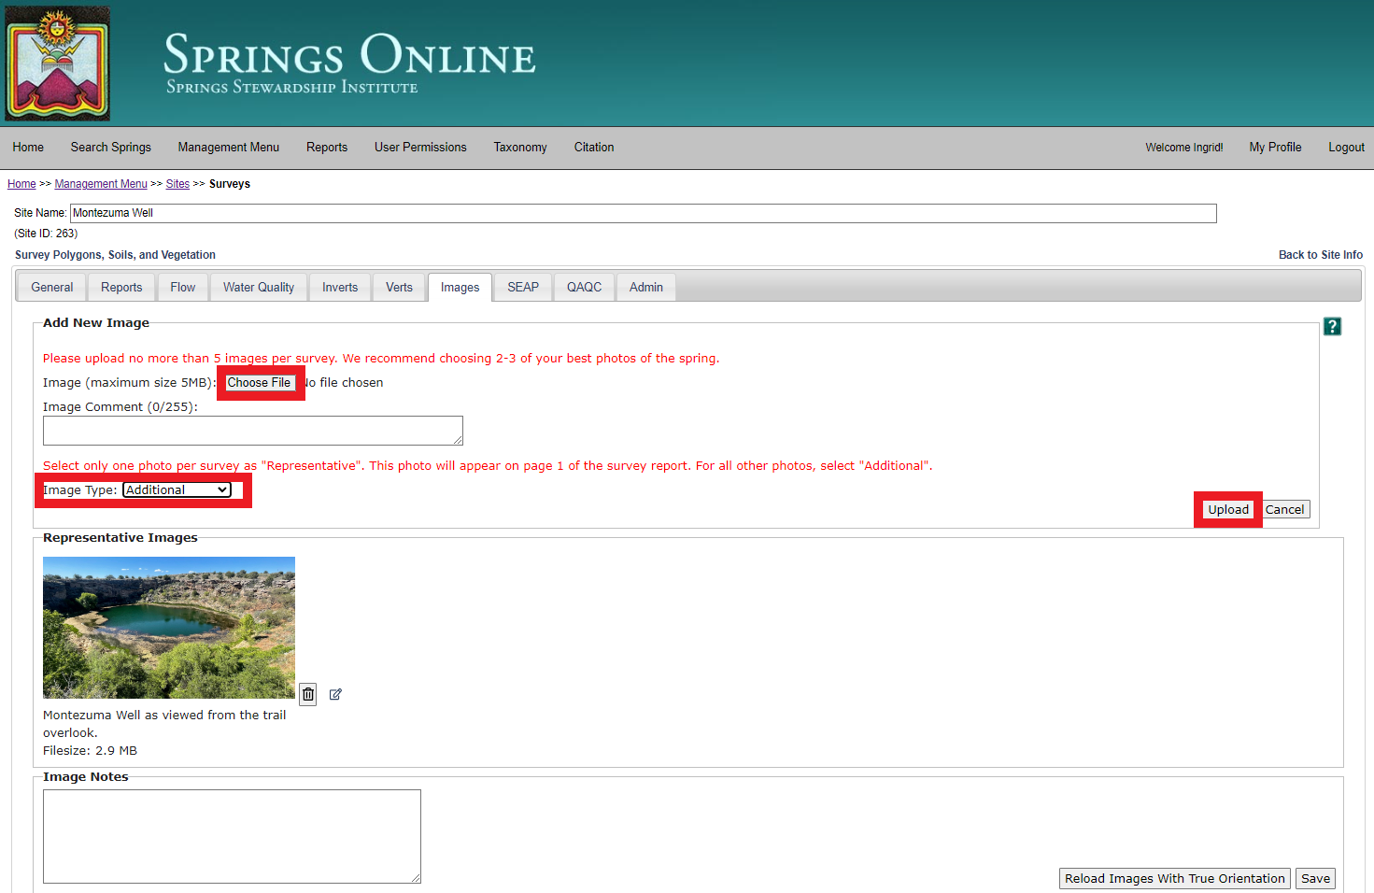Open the Image Type dropdown
Image resolution: width=1374 pixels, height=893 pixels.
pos(176,489)
